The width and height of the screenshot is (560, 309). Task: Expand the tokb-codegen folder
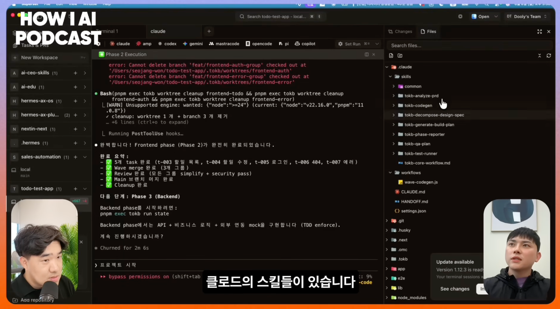click(394, 106)
